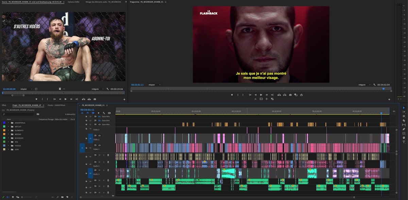Open Program monitor Adapter zoom dropdown
The height and width of the screenshot is (200, 408).
pyautogui.click(x=155, y=84)
